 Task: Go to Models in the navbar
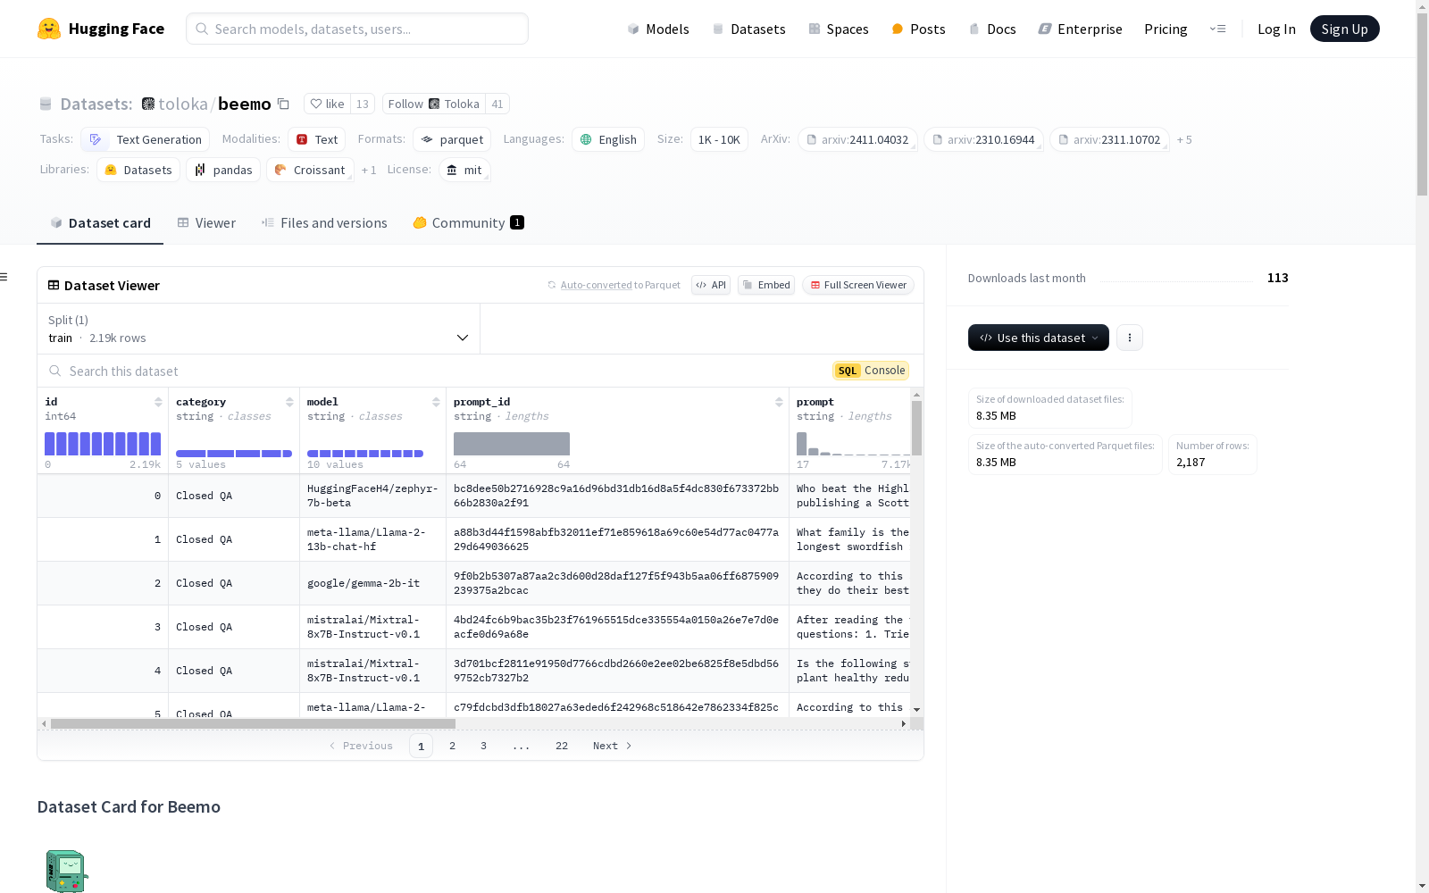[658, 29]
